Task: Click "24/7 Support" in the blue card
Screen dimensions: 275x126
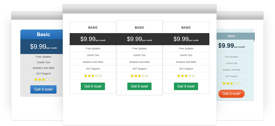Action: click(43, 73)
